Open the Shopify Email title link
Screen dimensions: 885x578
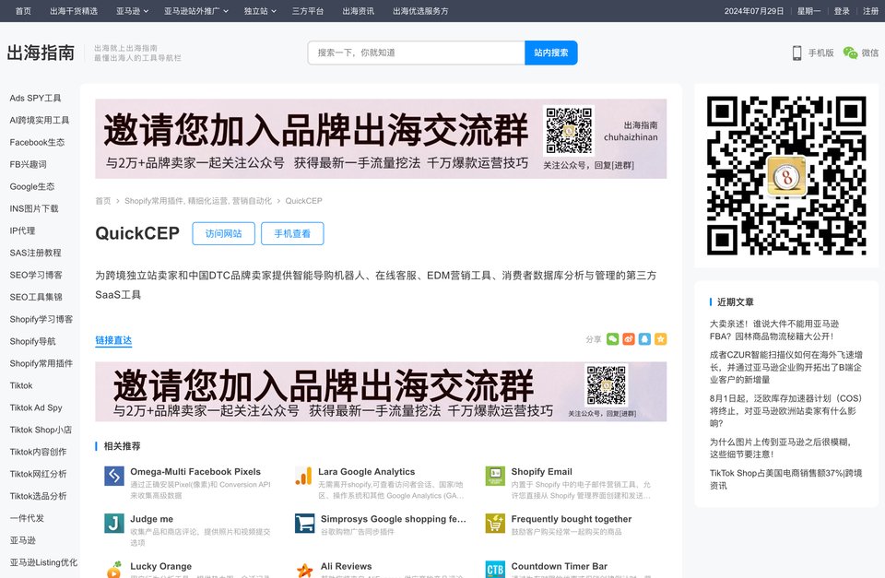coord(542,472)
